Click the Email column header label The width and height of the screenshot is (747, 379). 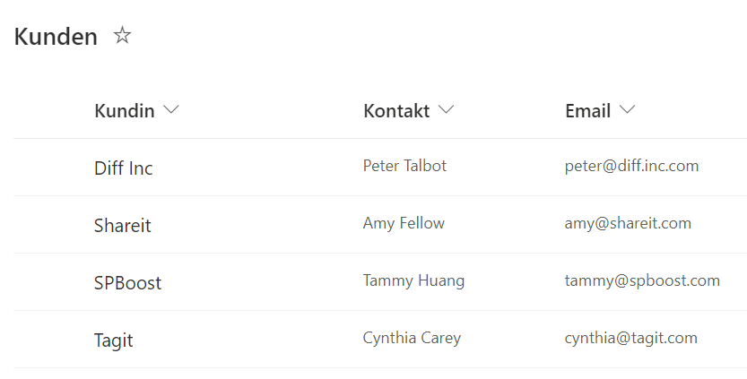point(588,111)
